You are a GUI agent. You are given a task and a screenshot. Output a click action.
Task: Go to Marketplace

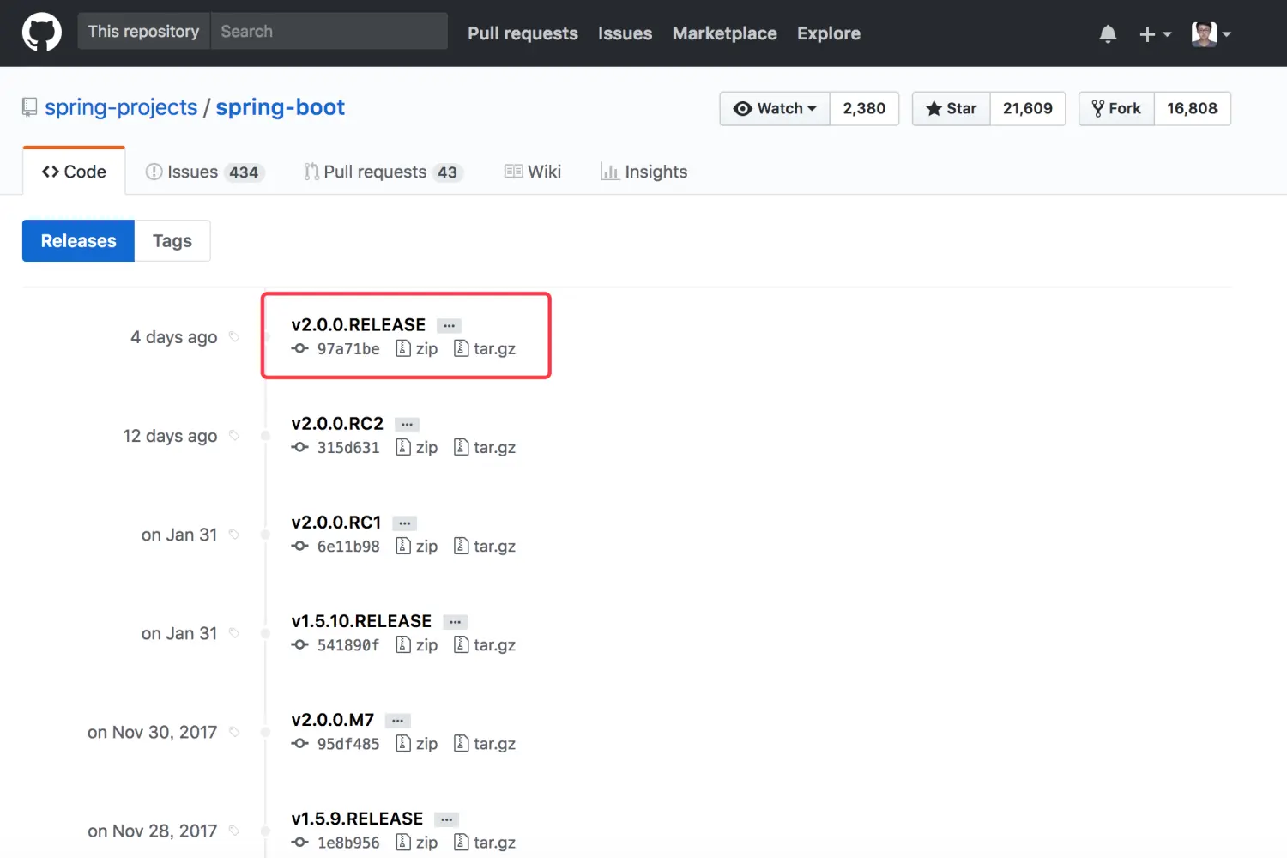(x=724, y=33)
